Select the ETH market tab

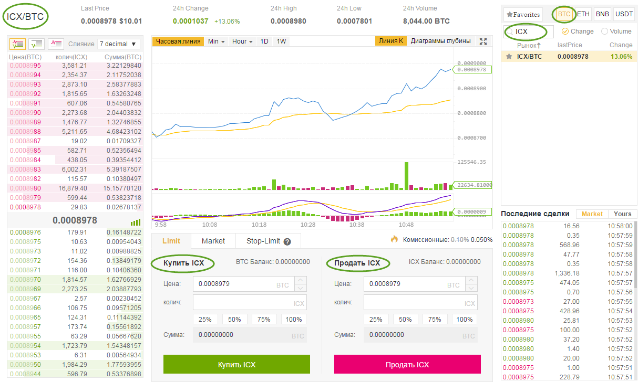click(x=583, y=14)
